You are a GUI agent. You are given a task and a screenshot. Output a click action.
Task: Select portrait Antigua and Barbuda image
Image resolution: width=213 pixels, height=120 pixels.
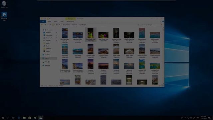pos(142,64)
